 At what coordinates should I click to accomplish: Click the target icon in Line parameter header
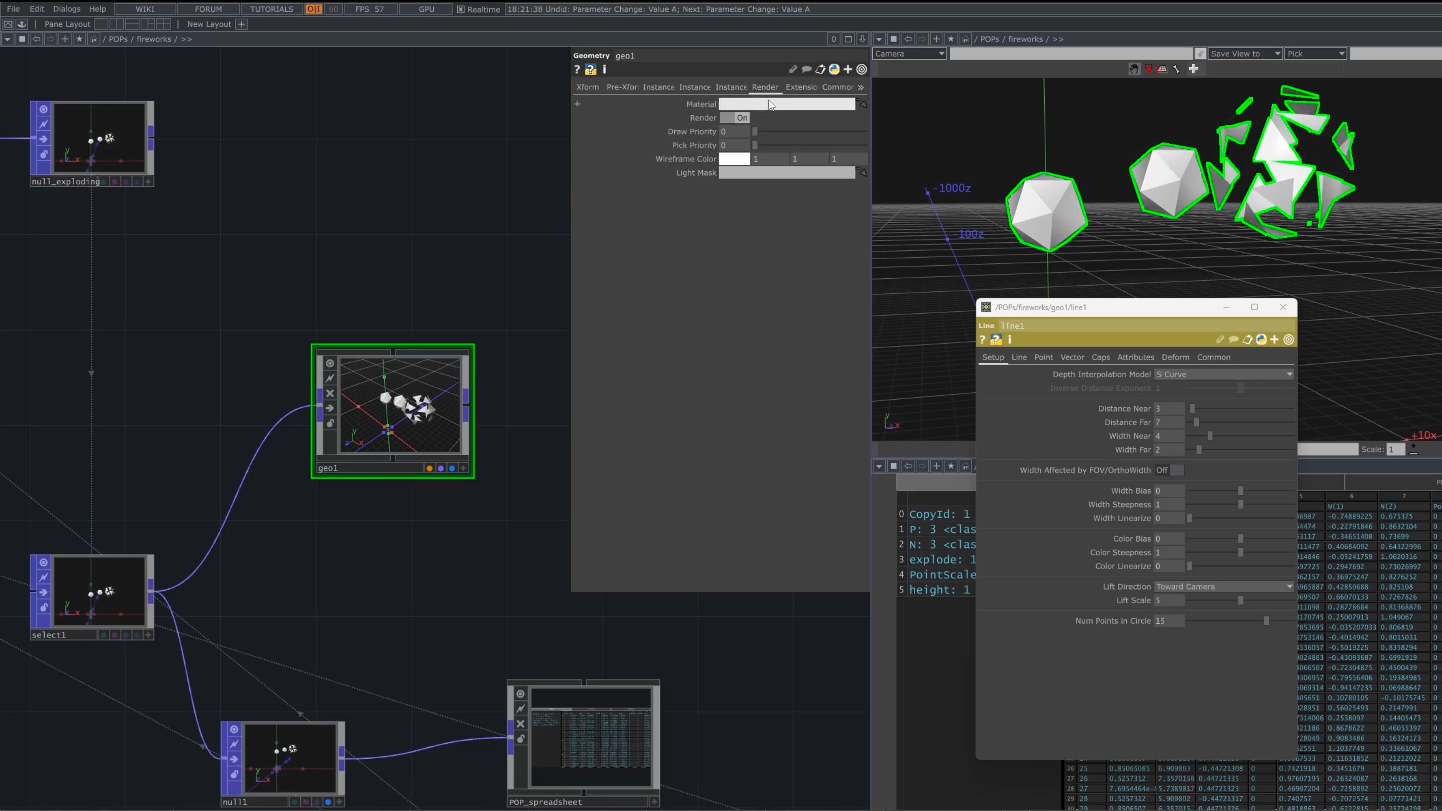pyautogui.click(x=1289, y=340)
